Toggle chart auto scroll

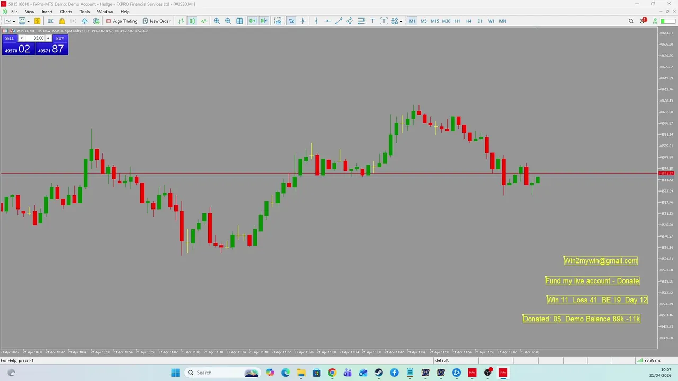click(x=253, y=21)
